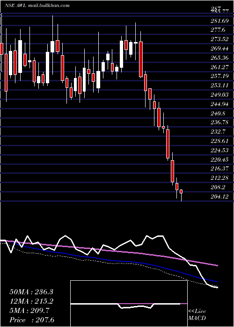Click the 5MA : 209.7 reading
Viewport: 234px width, 327px height.
pos(29,311)
